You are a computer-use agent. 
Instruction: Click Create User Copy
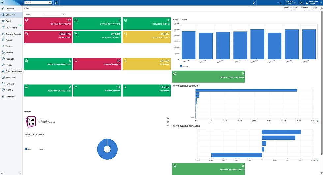pyautogui.click(x=291, y=8)
